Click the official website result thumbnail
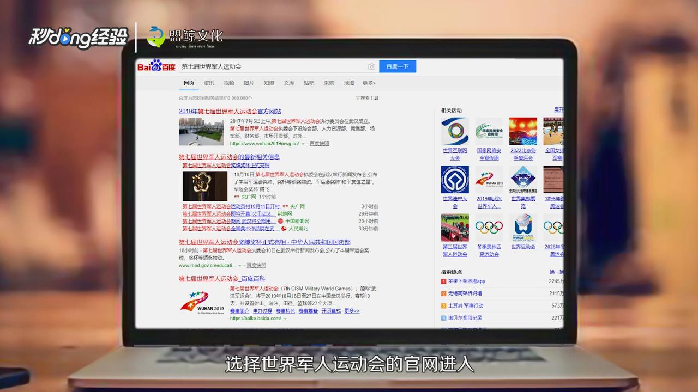698x392 pixels. [201, 131]
